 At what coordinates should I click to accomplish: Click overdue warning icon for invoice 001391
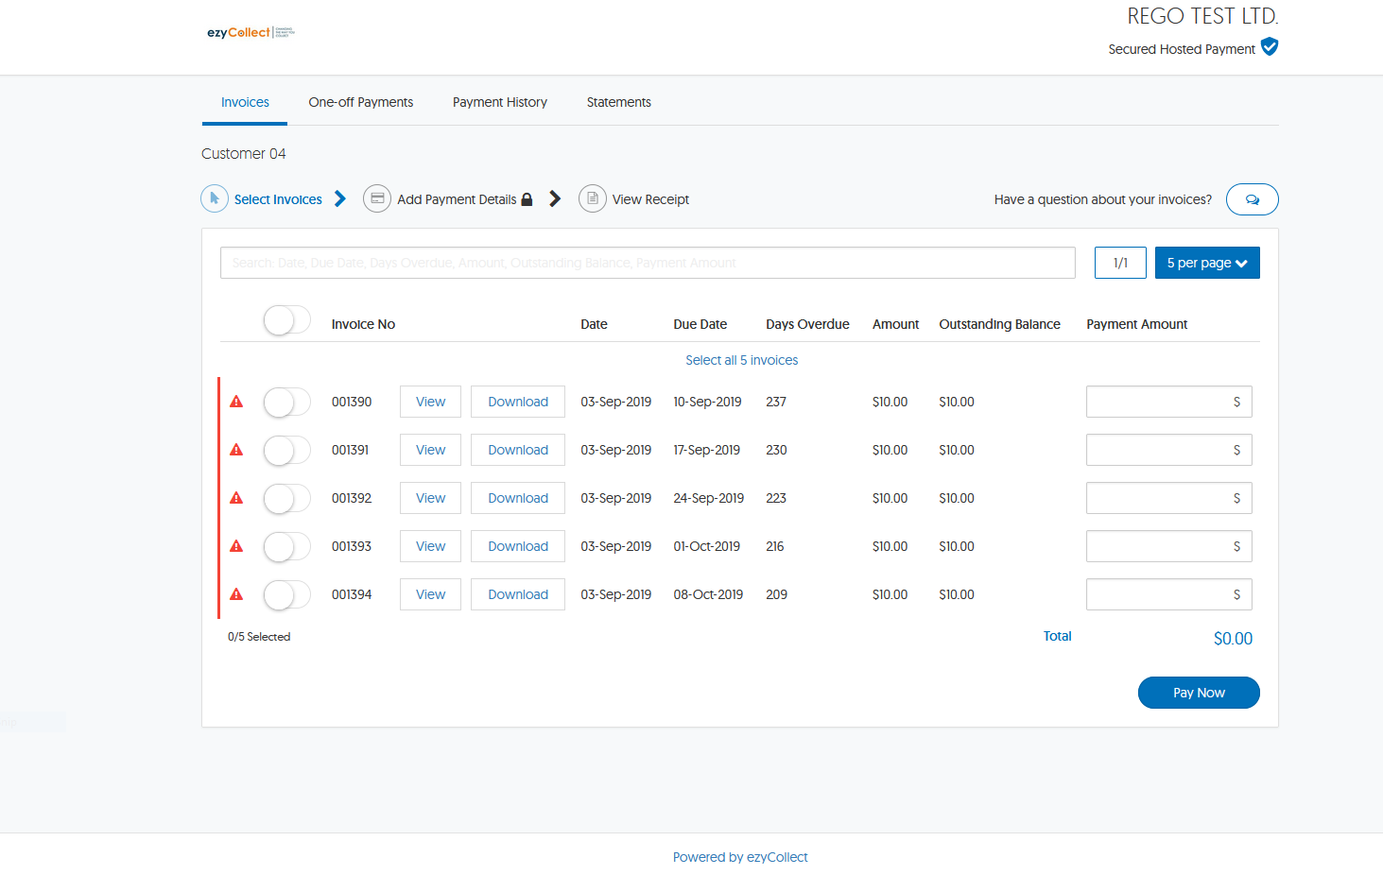(236, 450)
